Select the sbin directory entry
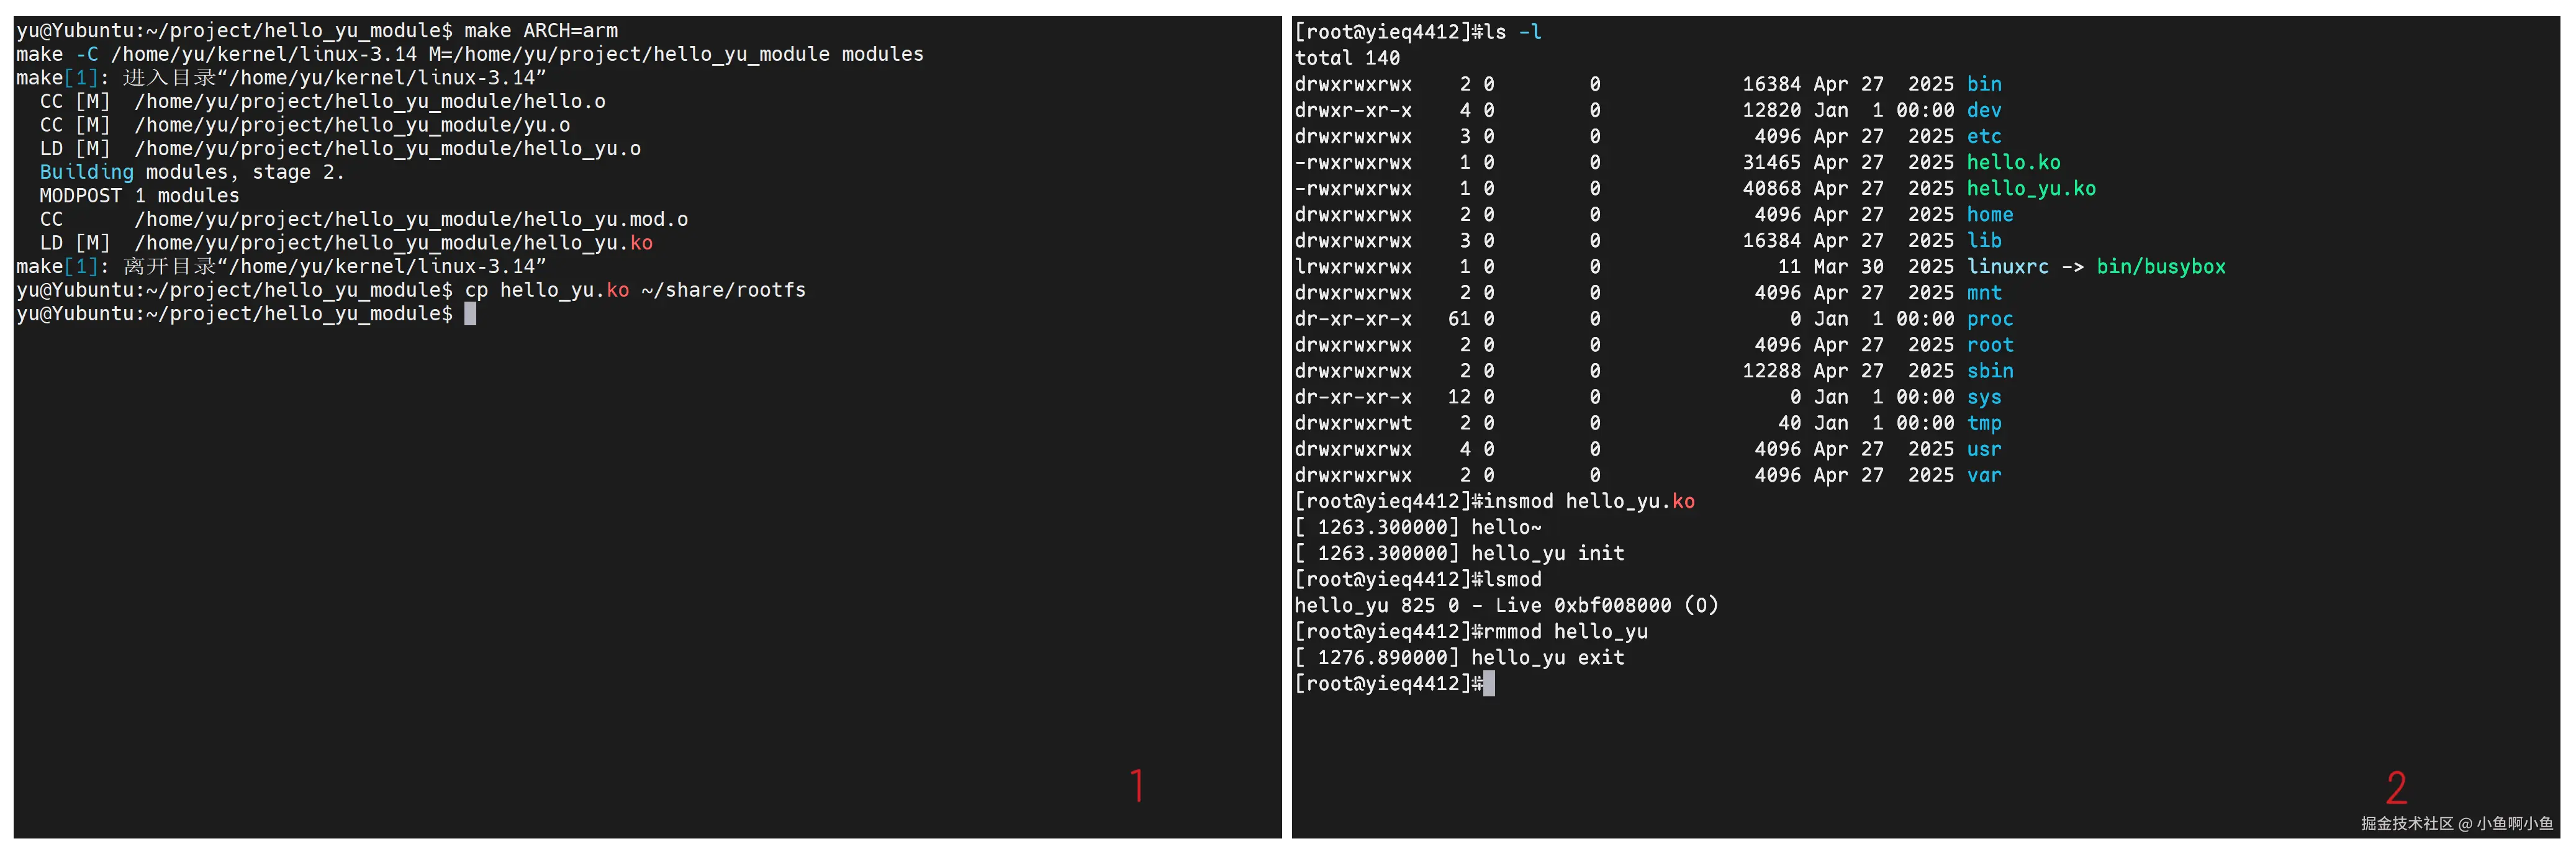 (1990, 371)
